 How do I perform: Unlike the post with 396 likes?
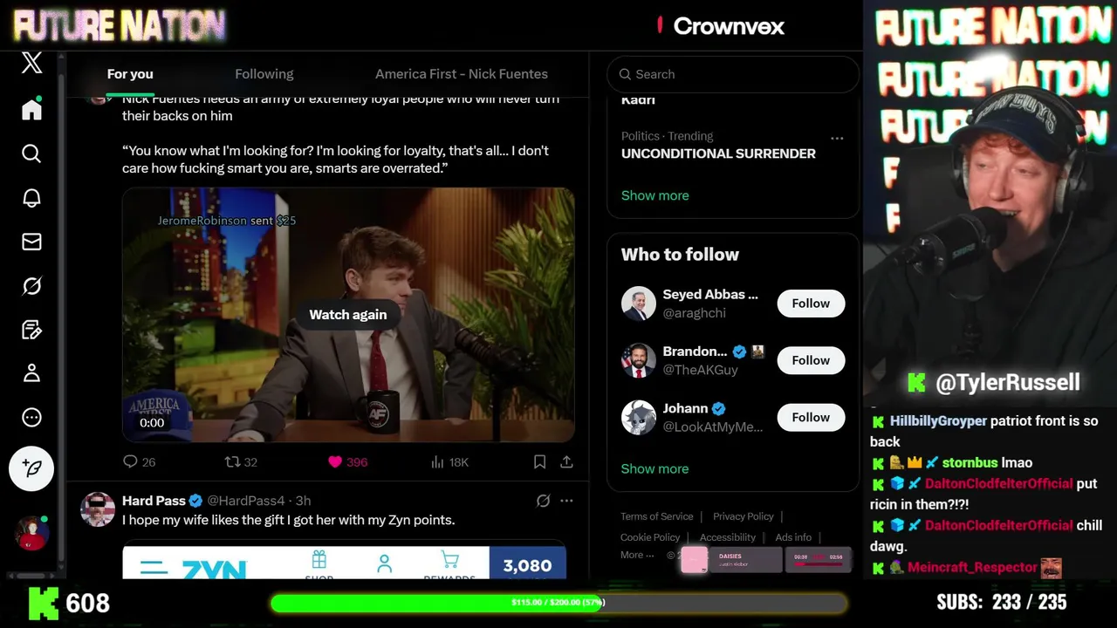coord(347,462)
